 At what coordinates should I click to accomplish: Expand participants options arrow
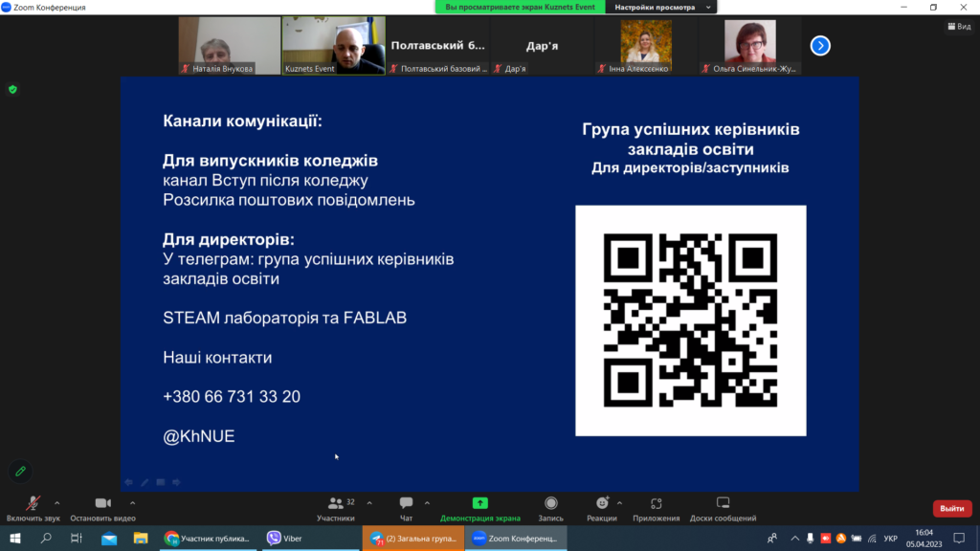click(369, 503)
